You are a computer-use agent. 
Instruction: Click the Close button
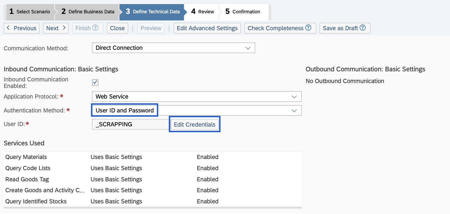tap(117, 28)
